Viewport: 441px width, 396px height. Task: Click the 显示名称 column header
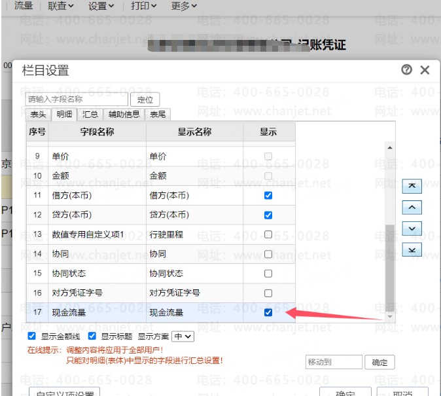pos(194,132)
